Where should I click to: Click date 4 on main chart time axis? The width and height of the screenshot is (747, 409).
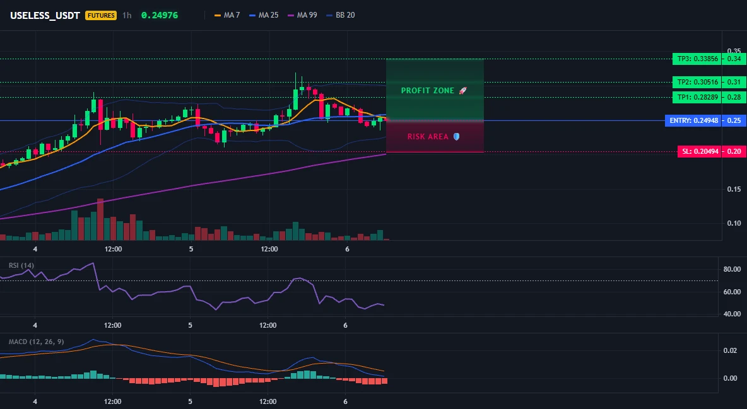coord(35,249)
